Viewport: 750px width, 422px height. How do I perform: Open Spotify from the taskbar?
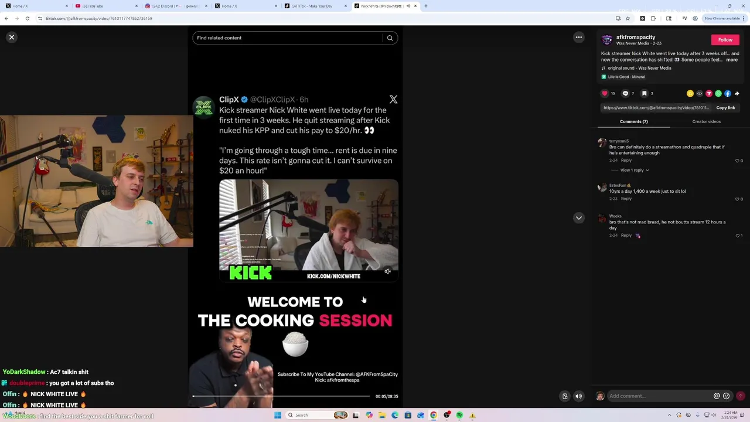[459, 415]
